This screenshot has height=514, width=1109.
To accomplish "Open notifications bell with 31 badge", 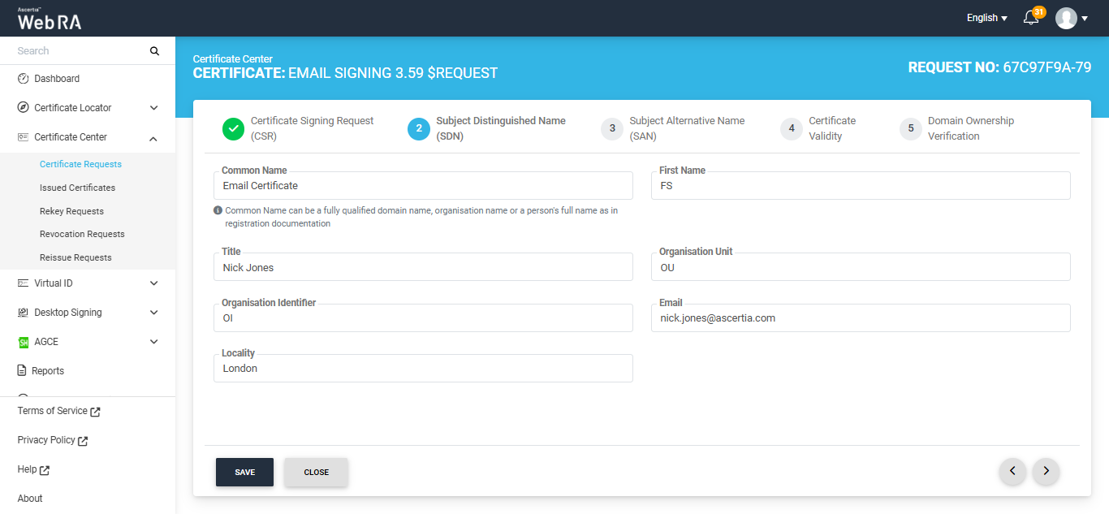I will pos(1033,17).
